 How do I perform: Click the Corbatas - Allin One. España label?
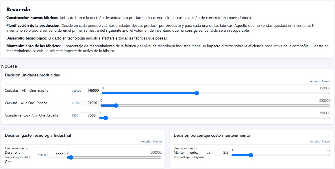[27, 91]
